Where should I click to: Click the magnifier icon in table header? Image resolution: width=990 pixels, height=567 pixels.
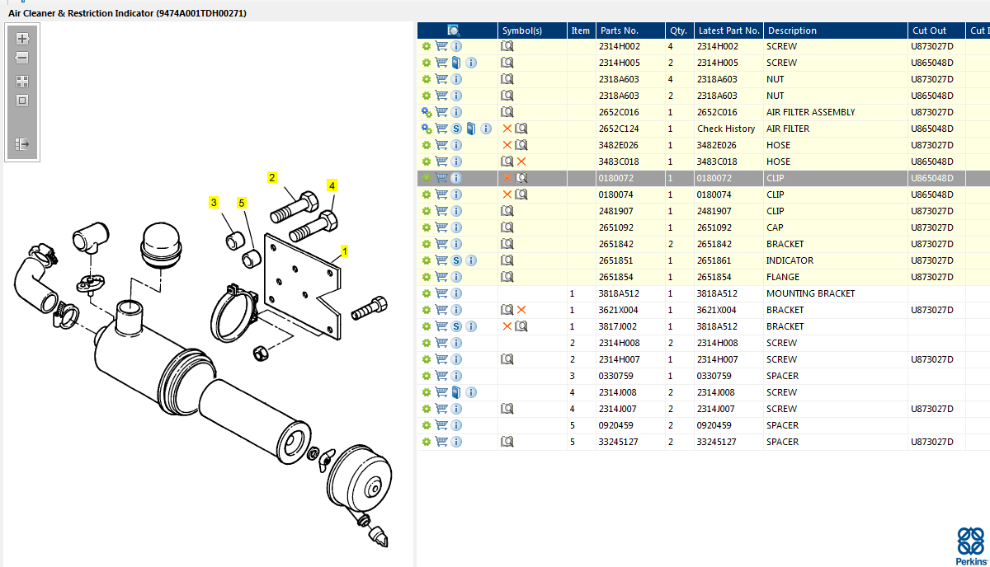click(453, 30)
